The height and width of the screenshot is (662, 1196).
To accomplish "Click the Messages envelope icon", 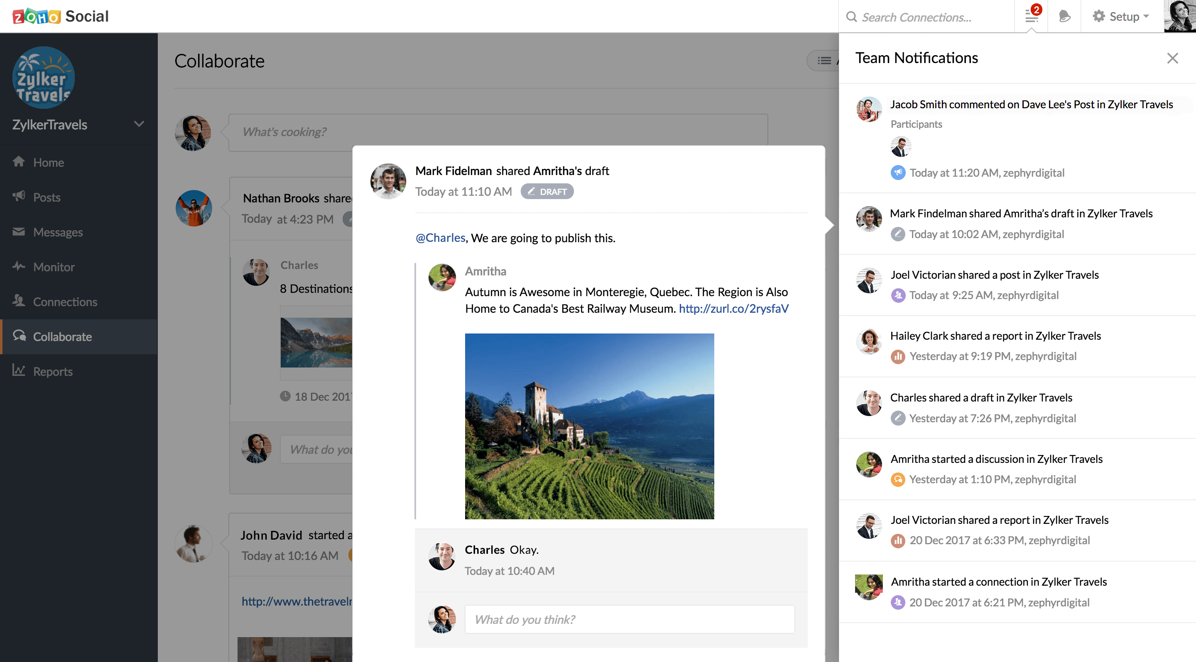I will (x=19, y=231).
